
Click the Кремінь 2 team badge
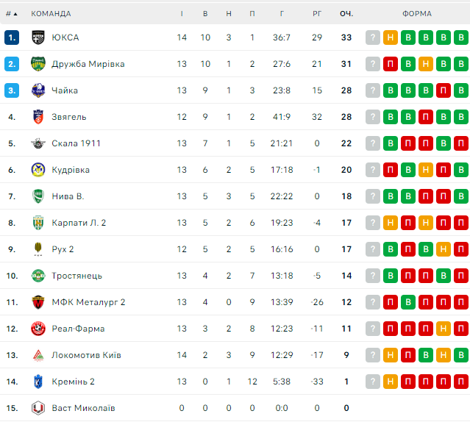point(38,382)
